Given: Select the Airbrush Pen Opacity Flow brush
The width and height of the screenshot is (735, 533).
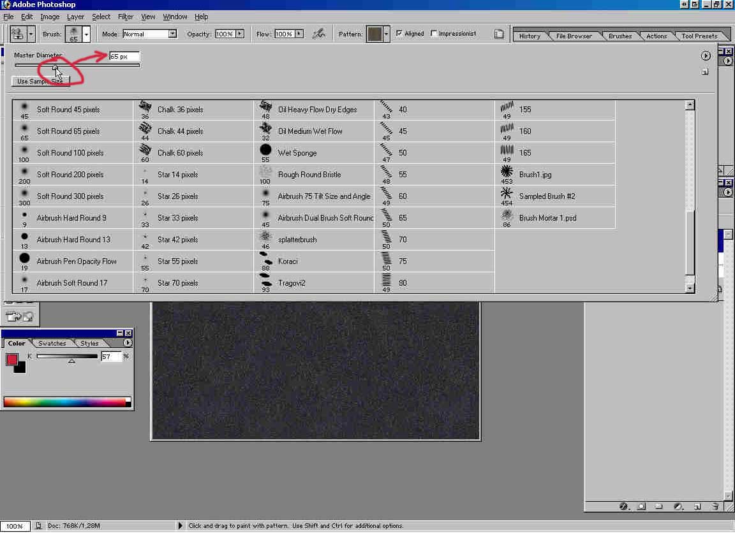Looking at the screenshot, I should click(x=76, y=261).
